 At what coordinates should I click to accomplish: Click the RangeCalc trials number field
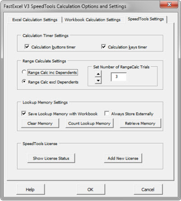(x=119, y=77)
